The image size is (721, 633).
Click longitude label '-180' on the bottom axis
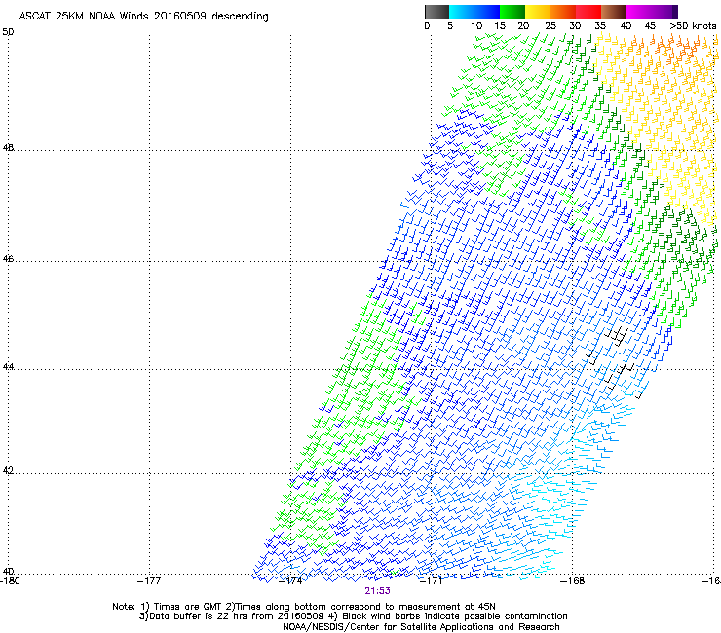[10, 581]
